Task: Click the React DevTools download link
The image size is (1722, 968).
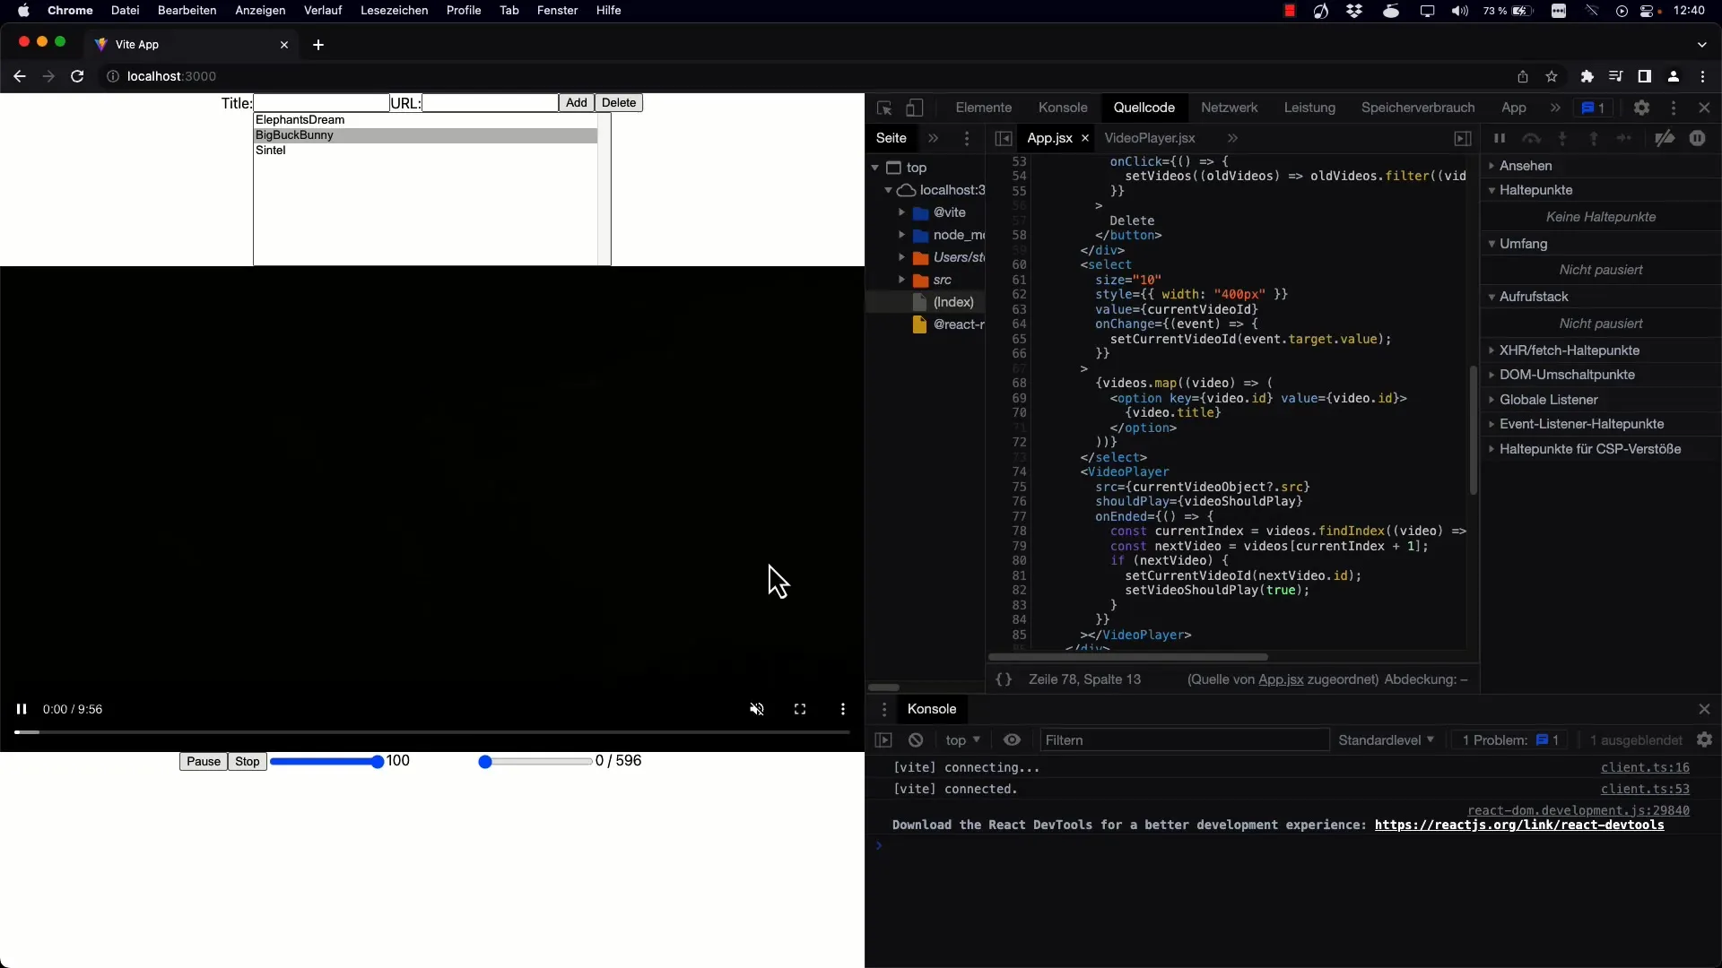Action: coord(1520,824)
